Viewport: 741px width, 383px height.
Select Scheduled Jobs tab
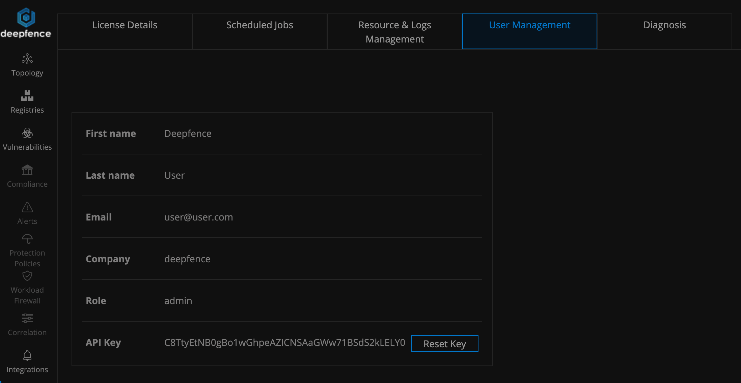click(x=259, y=24)
